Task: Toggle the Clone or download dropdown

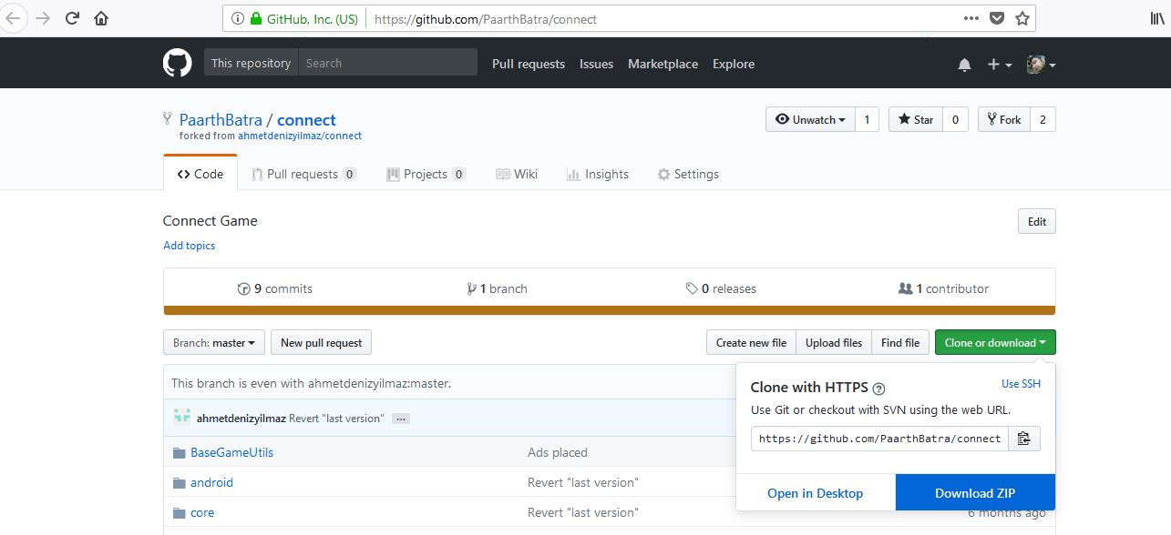Action: [995, 343]
